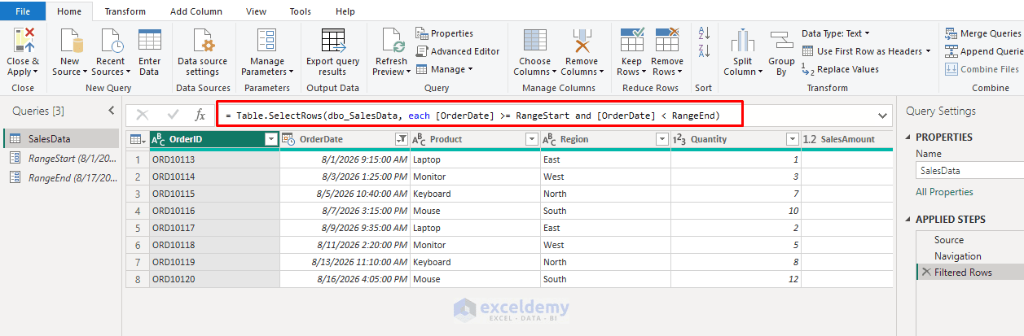Open the Product column filter dropdown
The height and width of the screenshot is (336, 1024).
(x=531, y=139)
